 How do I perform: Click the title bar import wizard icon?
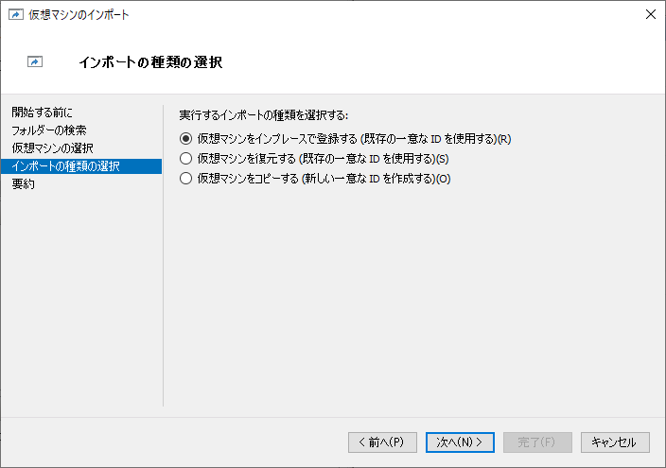pyautogui.click(x=16, y=15)
